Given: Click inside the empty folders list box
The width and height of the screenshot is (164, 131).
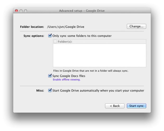Looking at the screenshot, I should 99,55.
